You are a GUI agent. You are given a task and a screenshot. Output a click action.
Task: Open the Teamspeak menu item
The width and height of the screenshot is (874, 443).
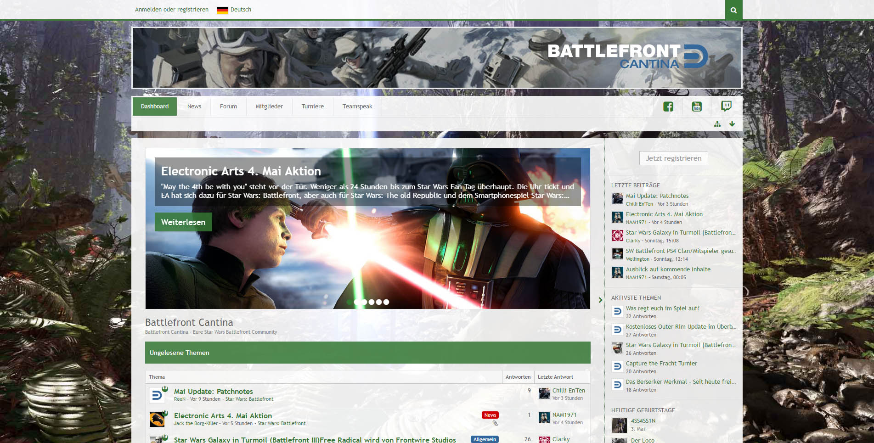(357, 107)
